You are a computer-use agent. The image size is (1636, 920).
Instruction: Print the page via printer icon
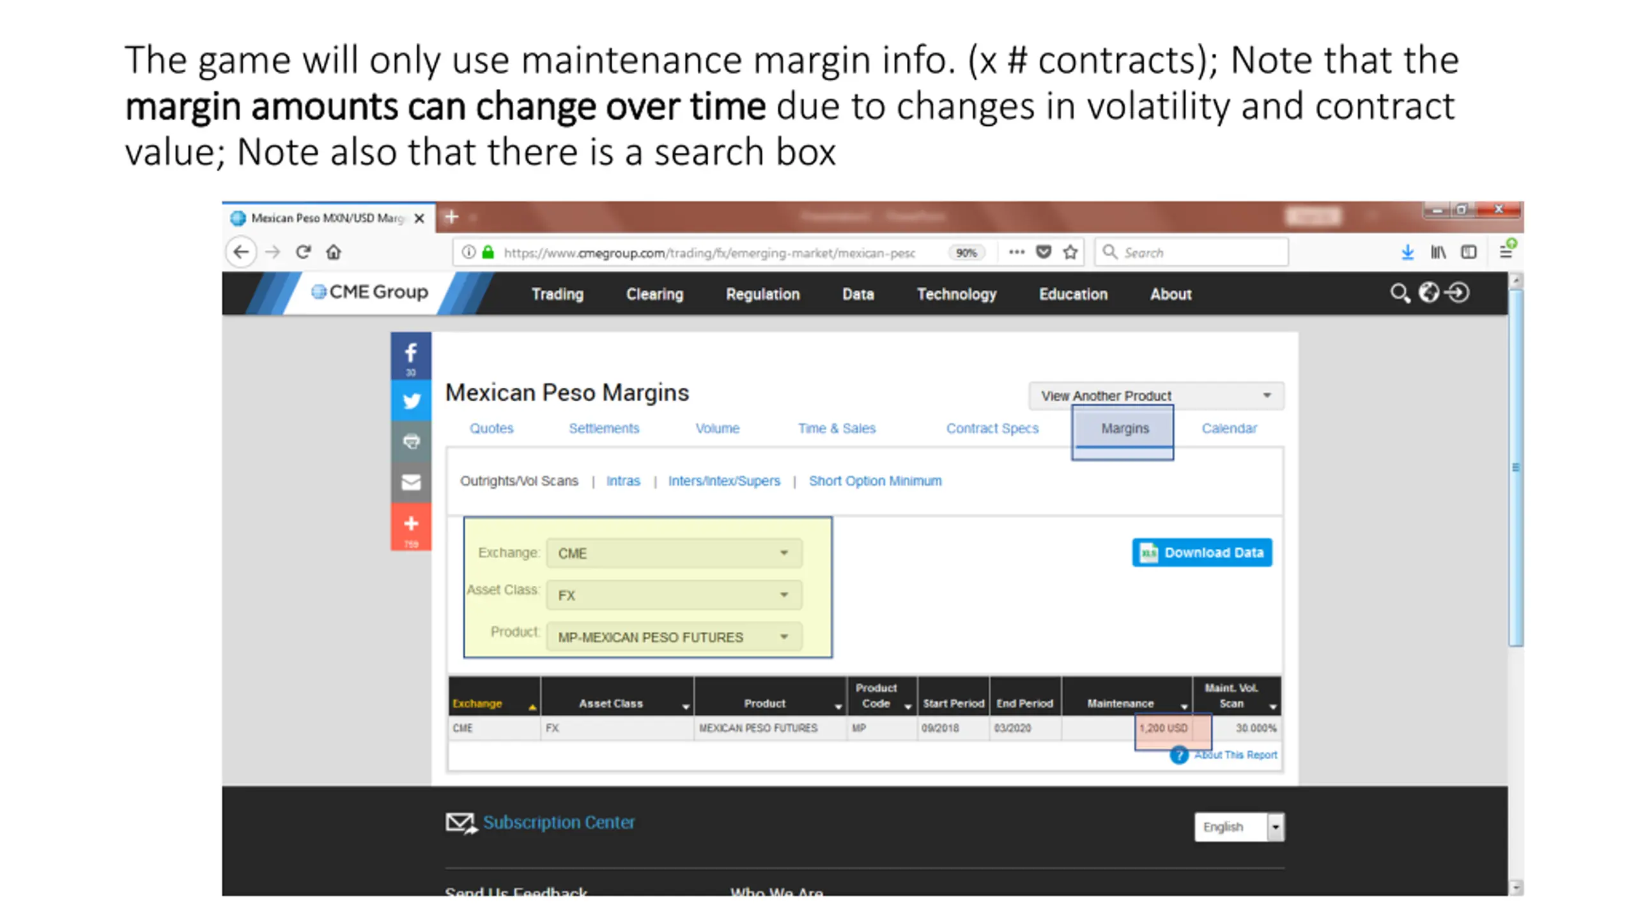click(411, 441)
